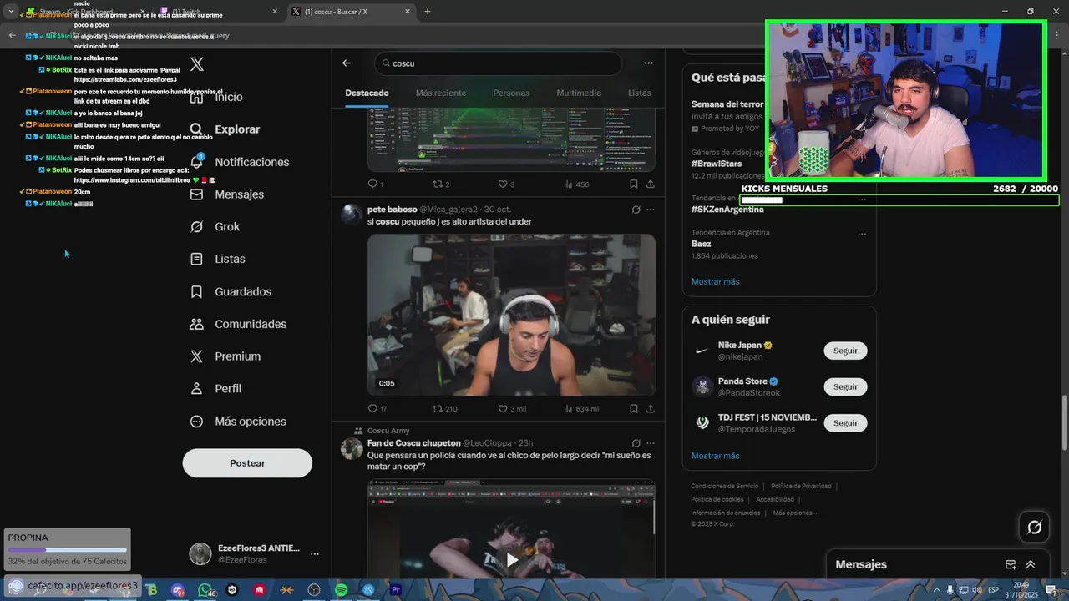Follow Nike Japan
Image resolution: width=1069 pixels, height=601 pixels.
point(845,351)
